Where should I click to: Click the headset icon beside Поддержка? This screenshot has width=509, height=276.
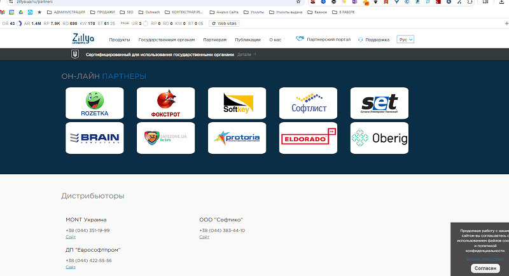pos(360,39)
